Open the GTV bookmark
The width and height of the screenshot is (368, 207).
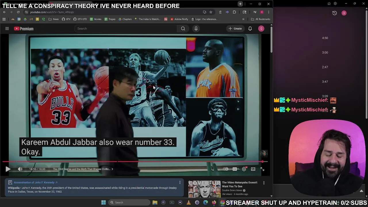coord(66,19)
